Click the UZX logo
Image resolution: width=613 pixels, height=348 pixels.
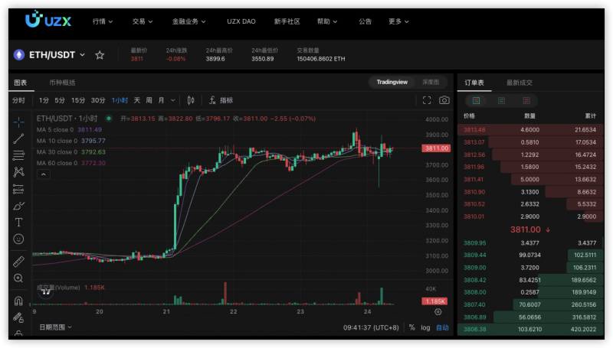tap(48, 20)
